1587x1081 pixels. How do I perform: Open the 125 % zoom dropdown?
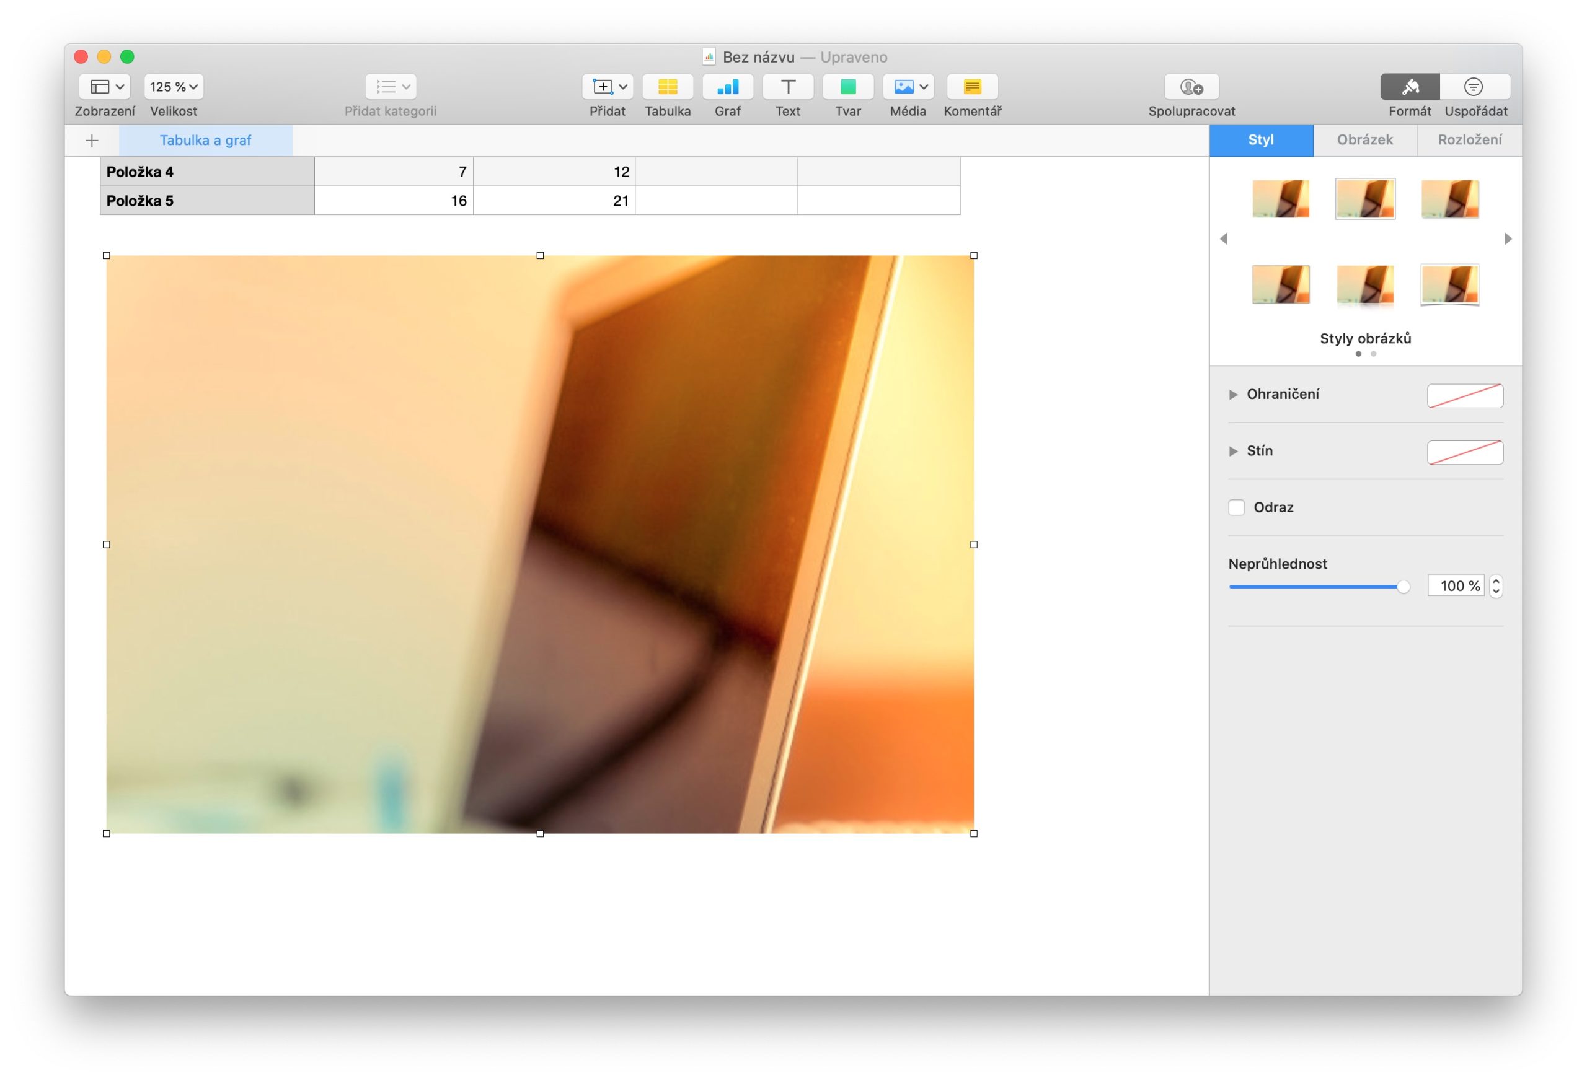(174, 87)
